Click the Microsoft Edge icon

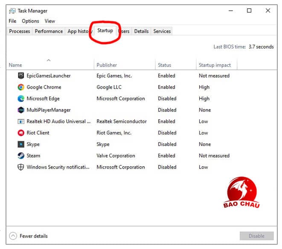21,98
